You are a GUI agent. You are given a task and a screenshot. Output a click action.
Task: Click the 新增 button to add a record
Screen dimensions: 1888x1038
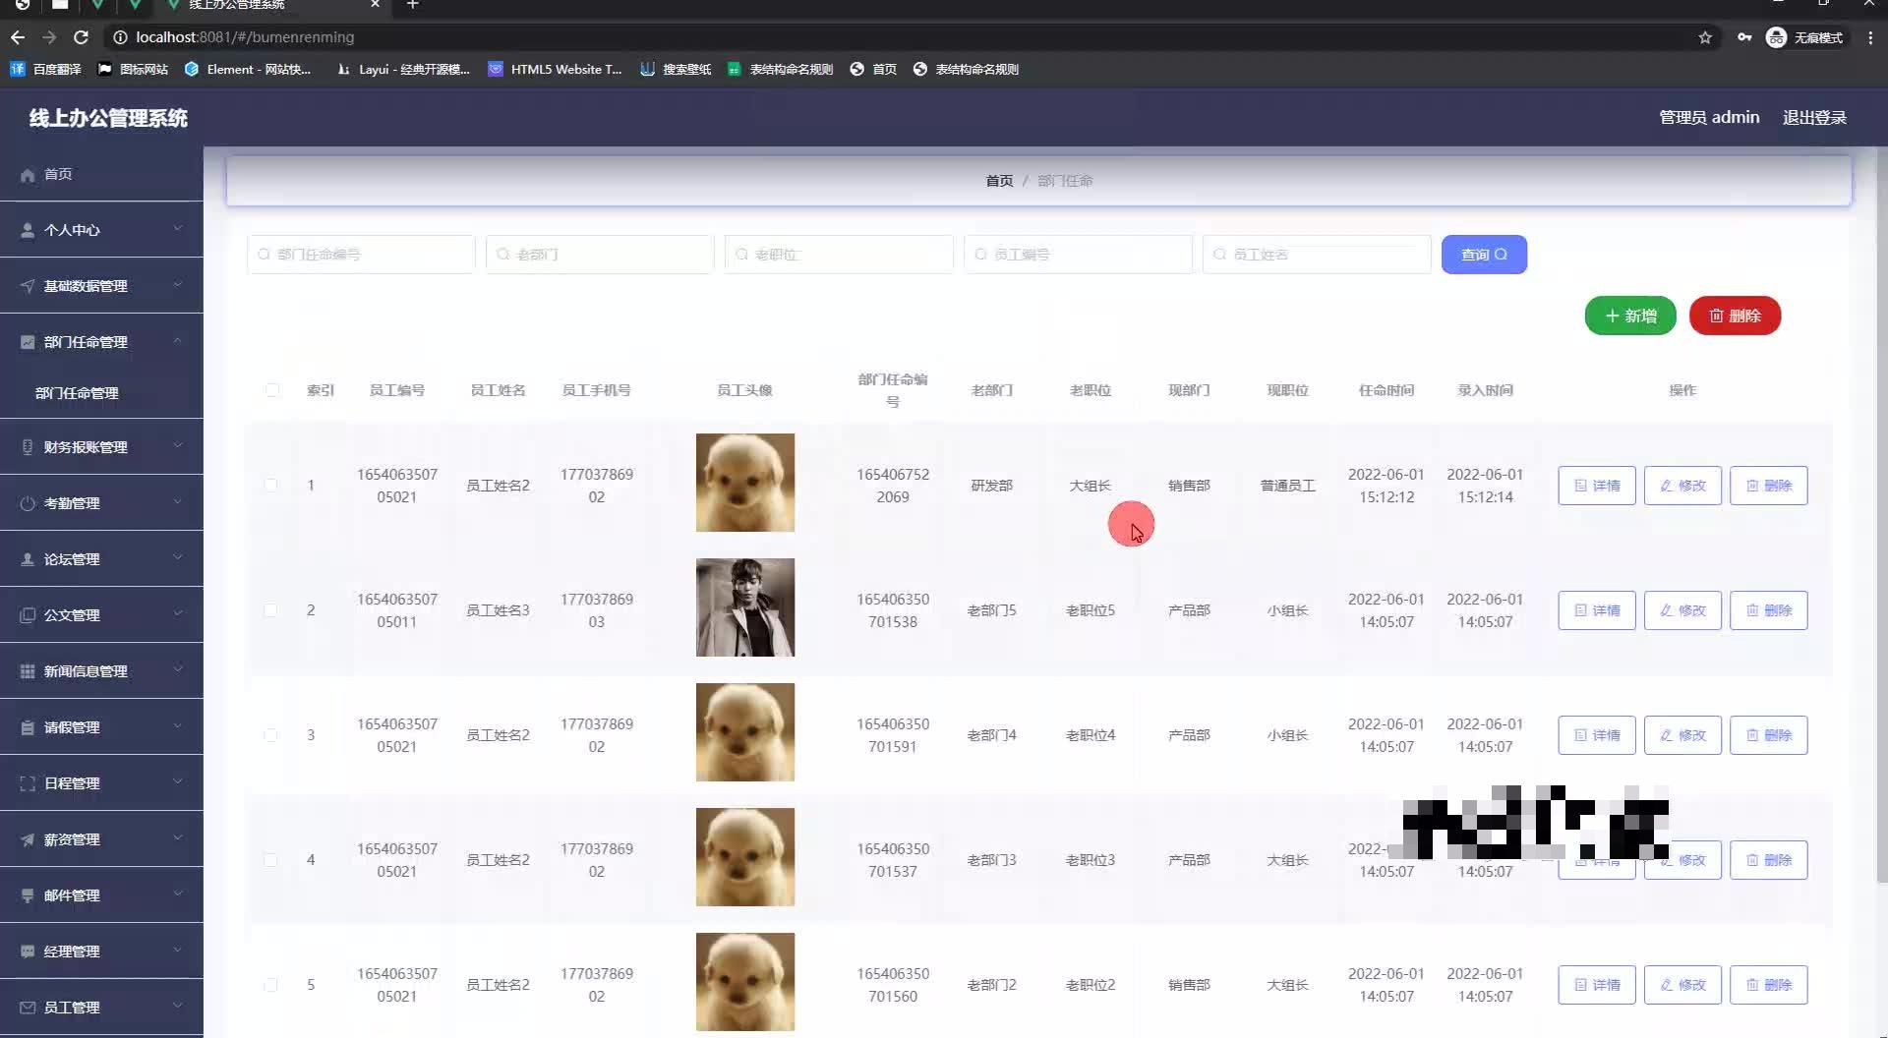click(1629, 316)
